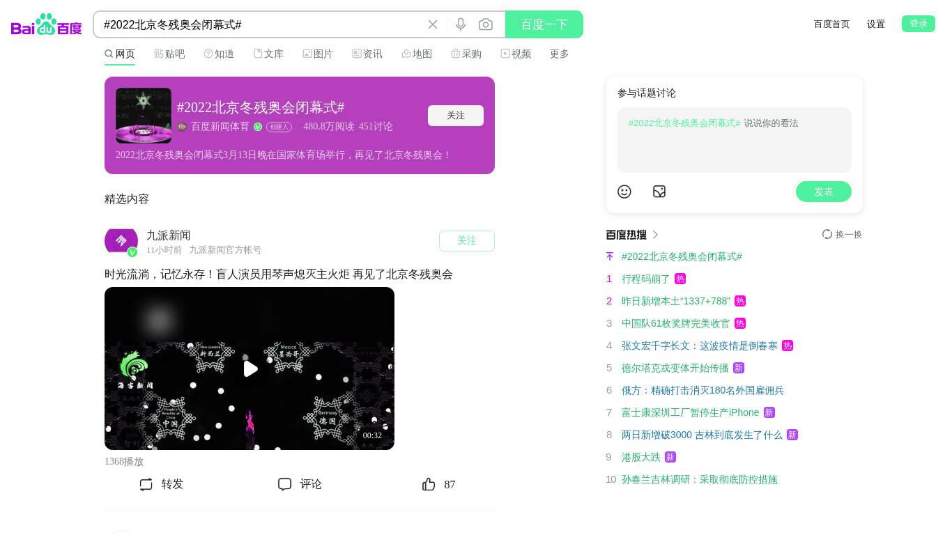The height and width of the screenshot is (535, 952).
Task: Open hot search 富士康深圳工厂暂停生产iPhone
Action: coord(691,412)
